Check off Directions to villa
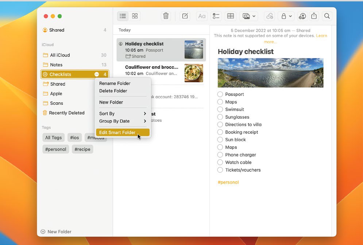 click(x=220, y=125)
